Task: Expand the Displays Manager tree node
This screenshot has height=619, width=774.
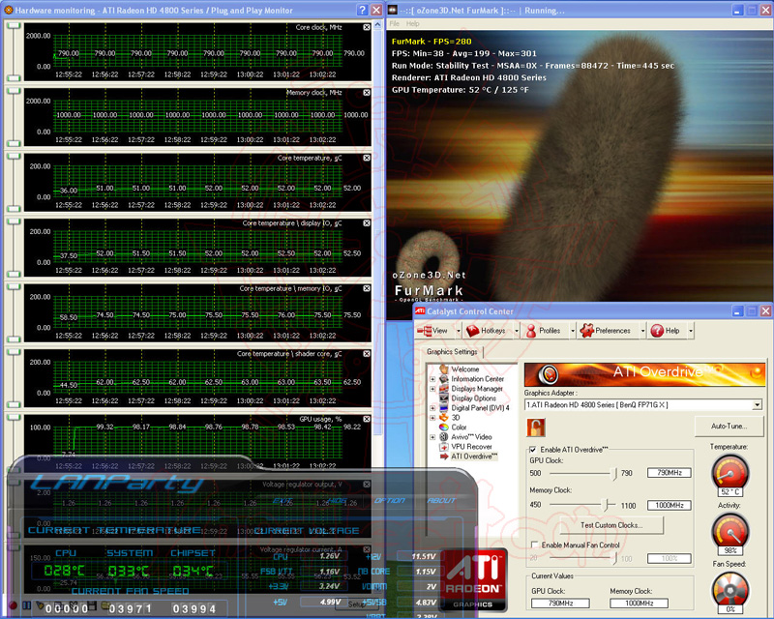Action: pos(432,389)
